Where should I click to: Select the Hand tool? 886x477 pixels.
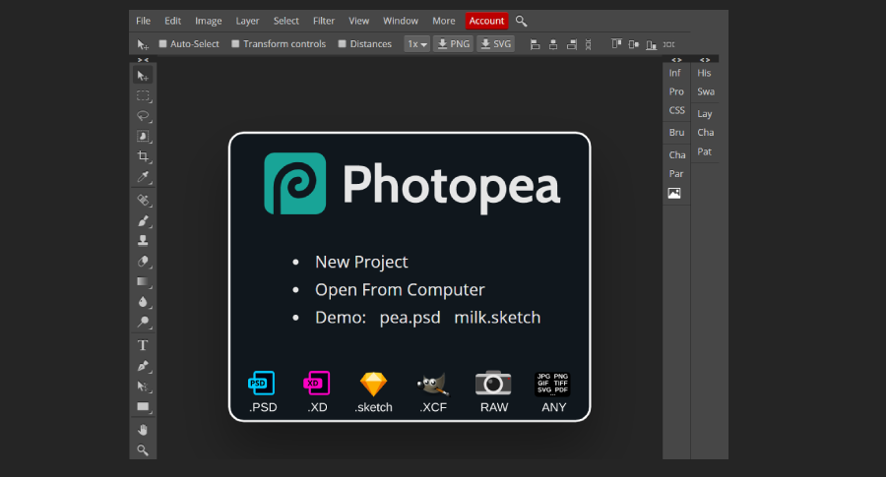143,430
